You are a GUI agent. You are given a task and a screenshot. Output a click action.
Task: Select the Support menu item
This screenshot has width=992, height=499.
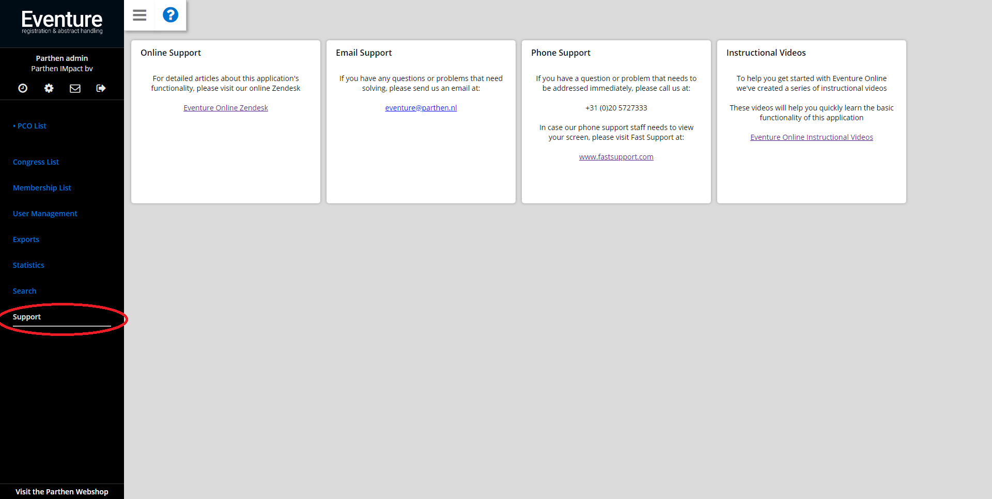click(x=27, y=317)
